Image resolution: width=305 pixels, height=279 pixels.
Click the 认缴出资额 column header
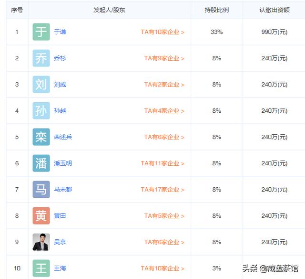tap(274, 10)
